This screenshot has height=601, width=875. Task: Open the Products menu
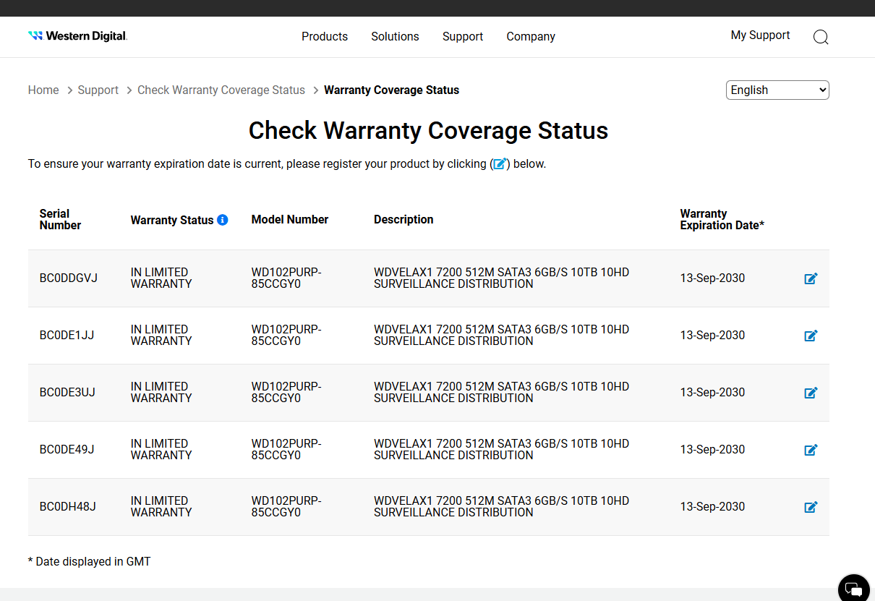pos(325,36)
